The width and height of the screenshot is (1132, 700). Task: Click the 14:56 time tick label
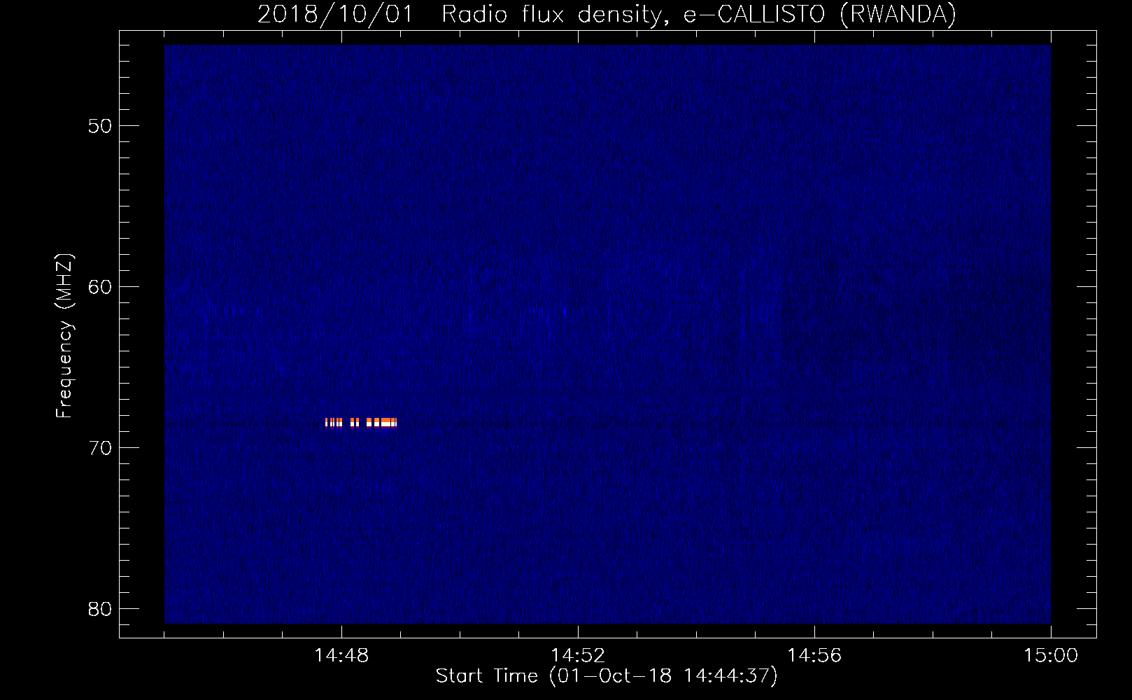click(814, 655)
